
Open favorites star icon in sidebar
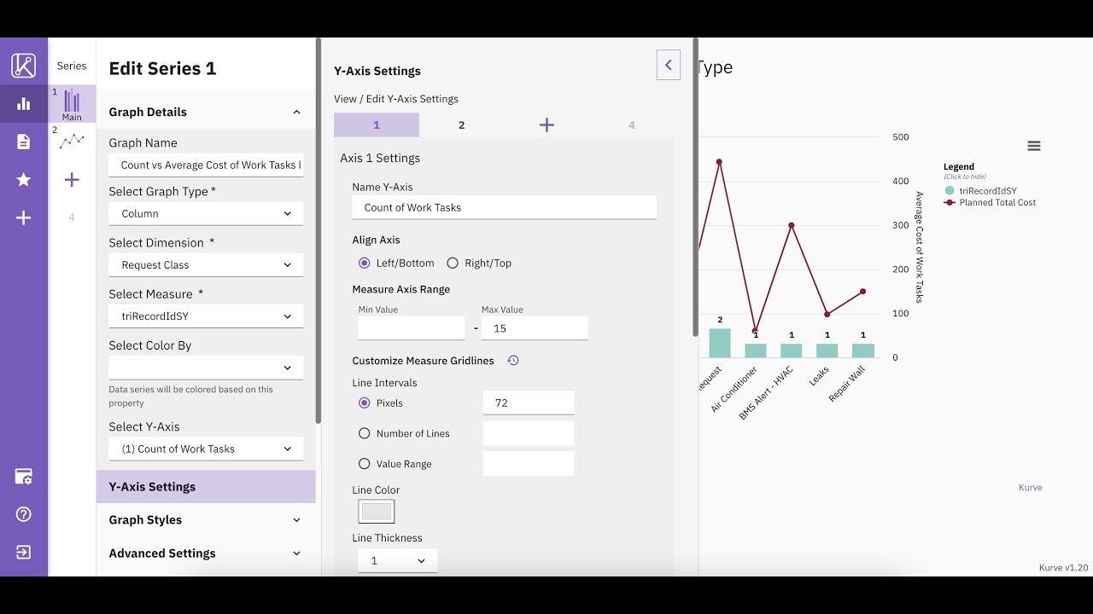pyautogui.click(x=24, y=180)
